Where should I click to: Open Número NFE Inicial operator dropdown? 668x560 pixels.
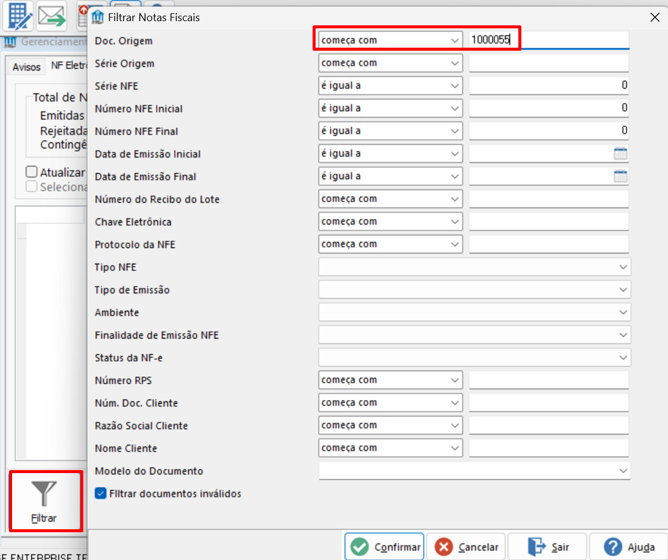point(390,108)
